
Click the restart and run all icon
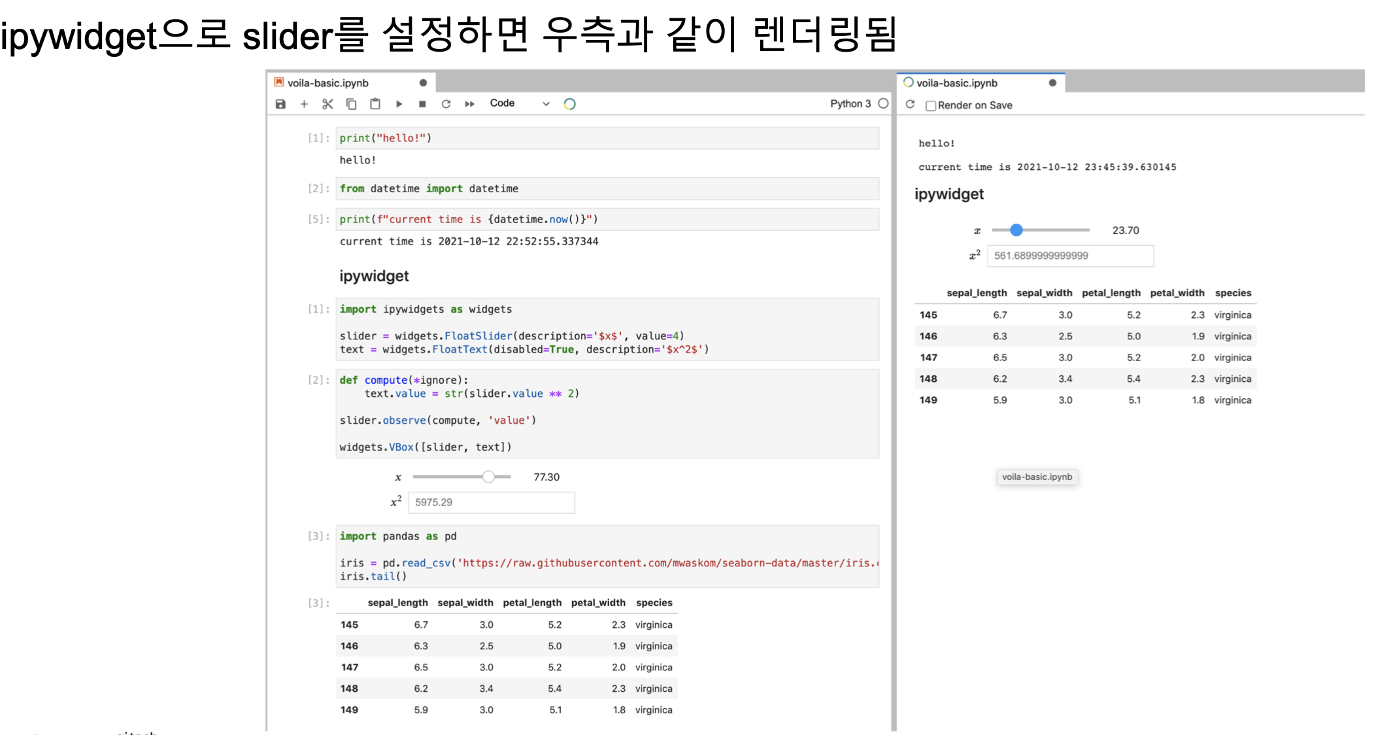point(469,104)
